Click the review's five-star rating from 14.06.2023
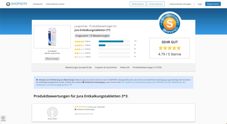Image resolution: width=227 pixels, height=124 pixels. [x=80, y=107]
